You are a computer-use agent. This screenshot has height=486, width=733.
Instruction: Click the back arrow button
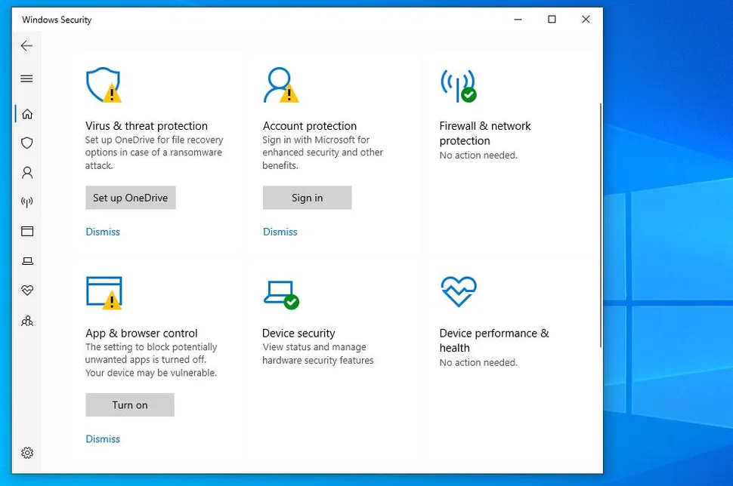pos(26,46)
